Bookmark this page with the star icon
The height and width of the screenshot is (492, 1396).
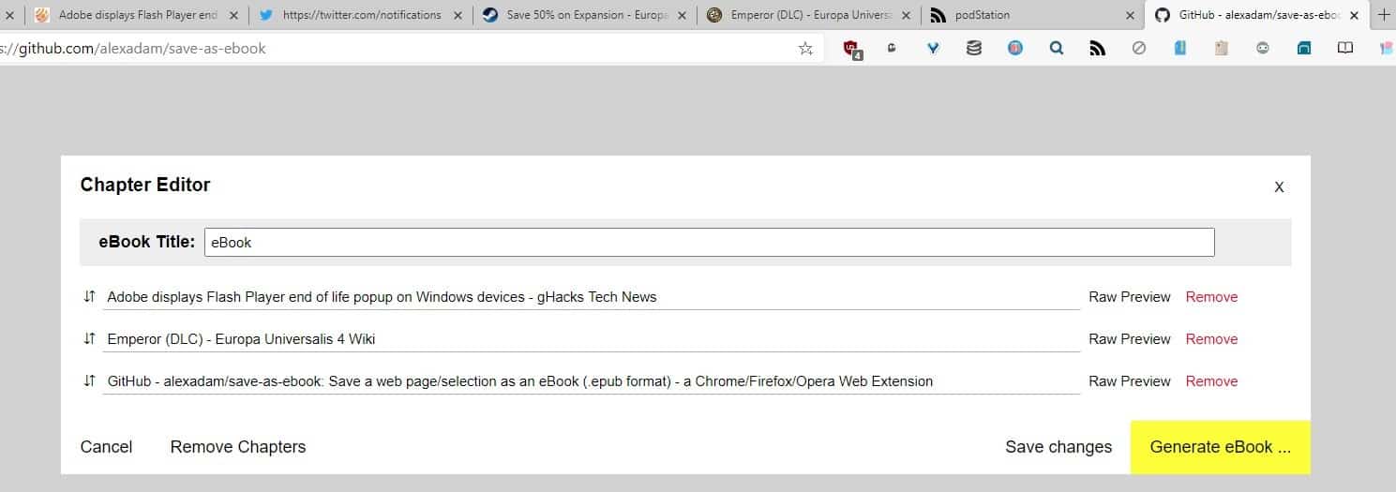click(805, 49)
